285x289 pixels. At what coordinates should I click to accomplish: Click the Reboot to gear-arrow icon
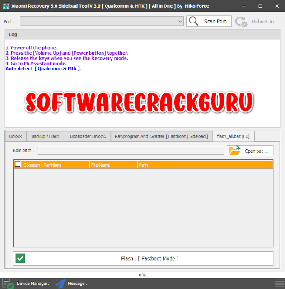coord(241,22)
